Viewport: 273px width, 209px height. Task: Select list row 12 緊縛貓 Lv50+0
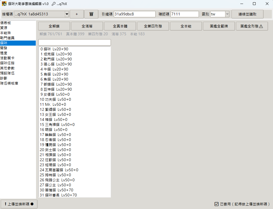pyautogui.click(x=75, y=110)
